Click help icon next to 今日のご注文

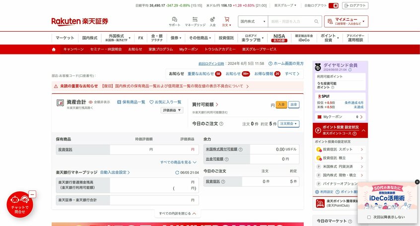[221, 124]
